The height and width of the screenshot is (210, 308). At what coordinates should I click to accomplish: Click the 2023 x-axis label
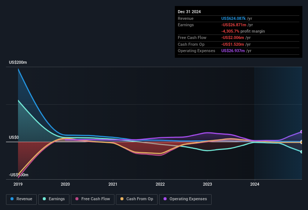(207, 184)
